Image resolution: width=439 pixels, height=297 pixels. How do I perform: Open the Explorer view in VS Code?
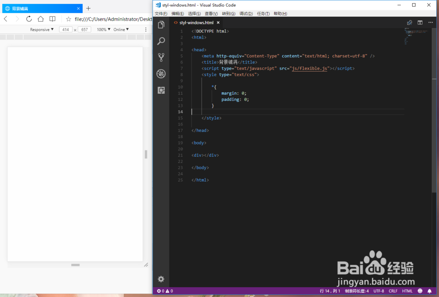[161, 25]
